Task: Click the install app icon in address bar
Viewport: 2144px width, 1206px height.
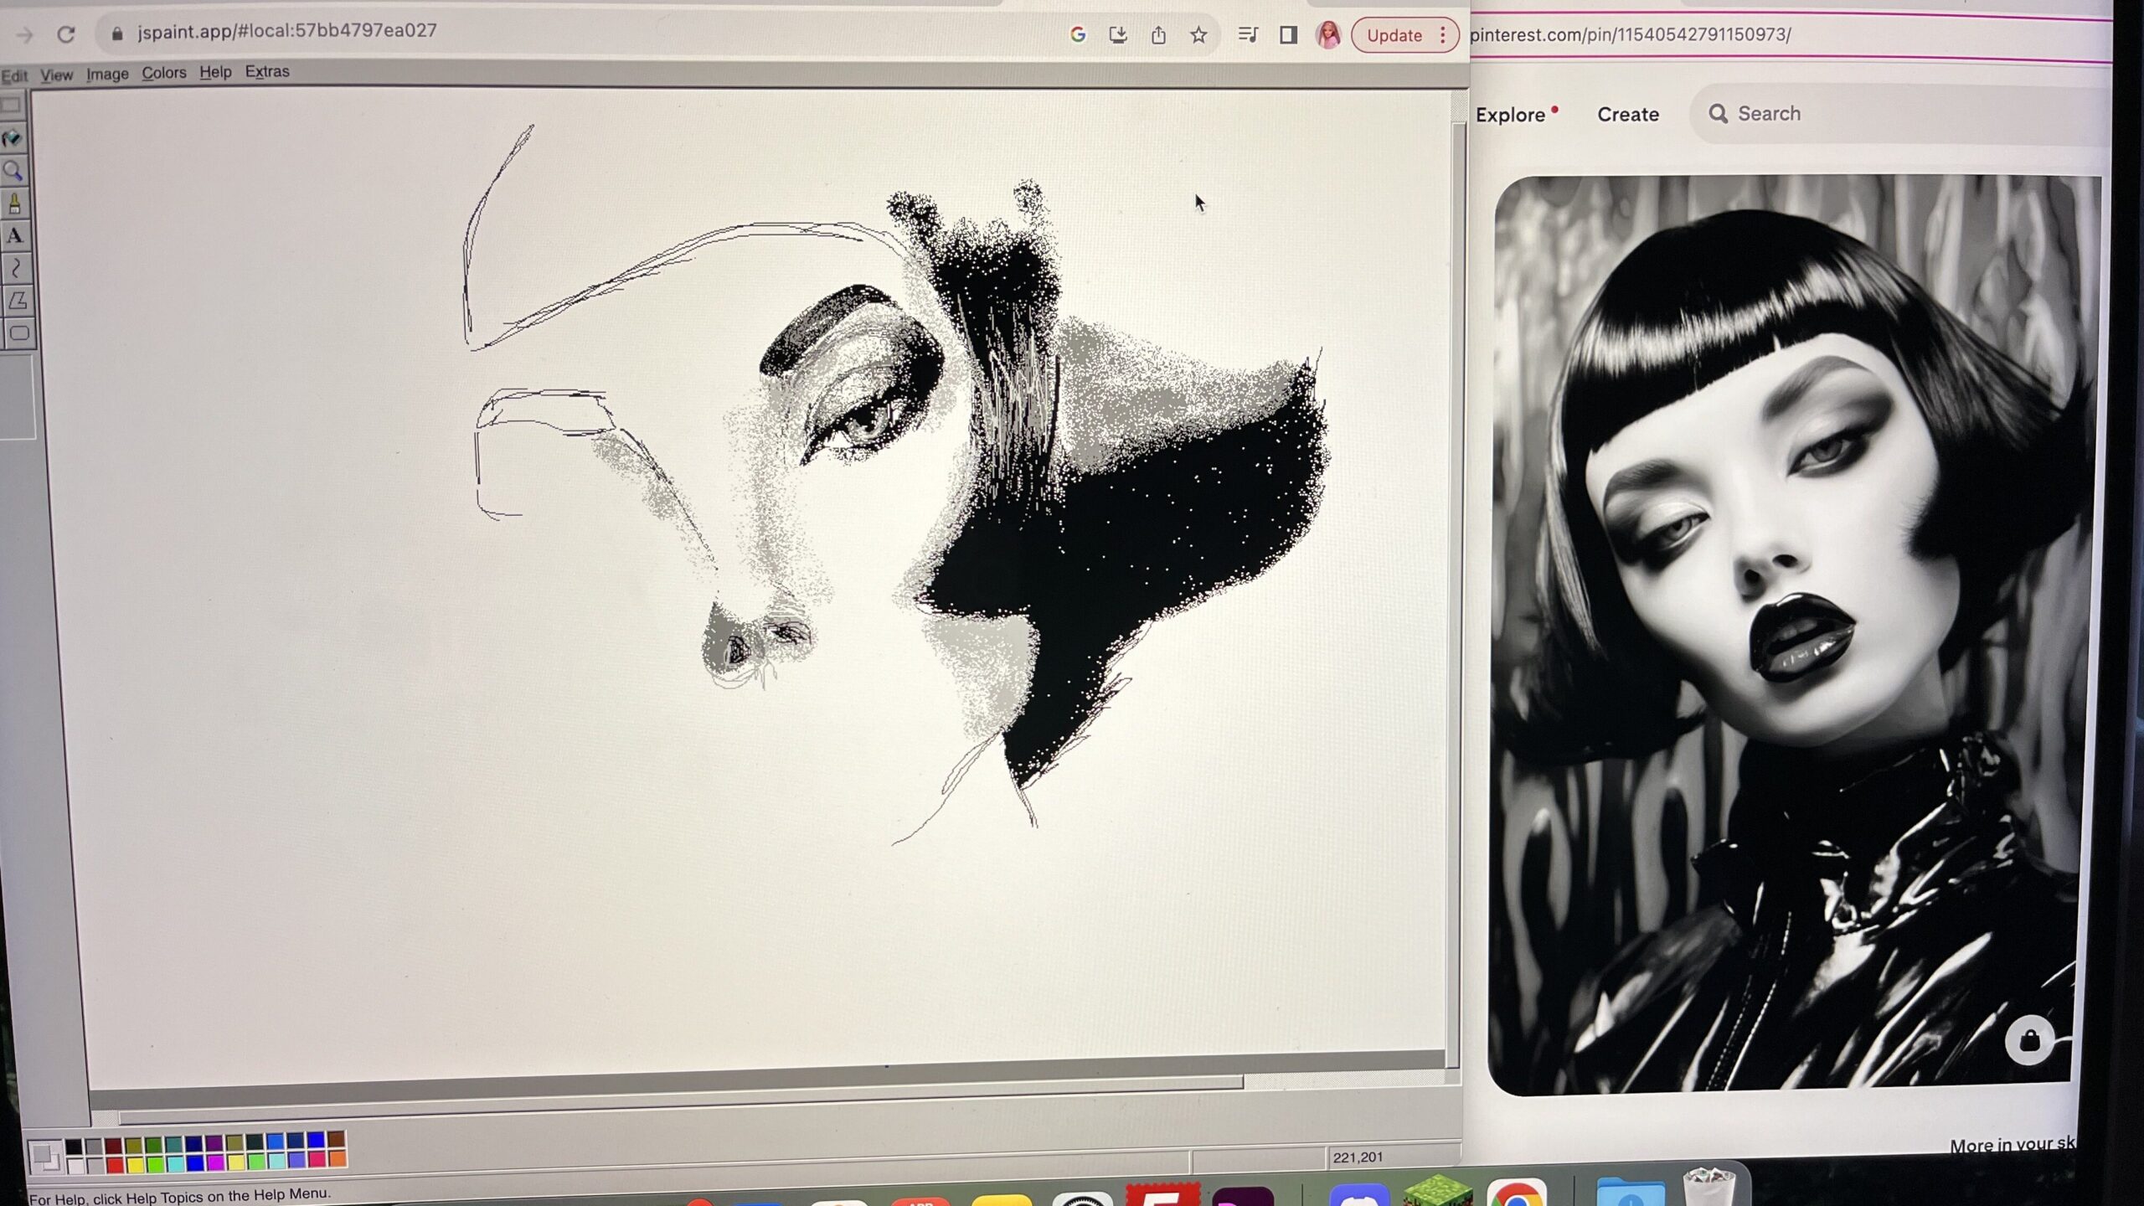Action: [1117, 35]
